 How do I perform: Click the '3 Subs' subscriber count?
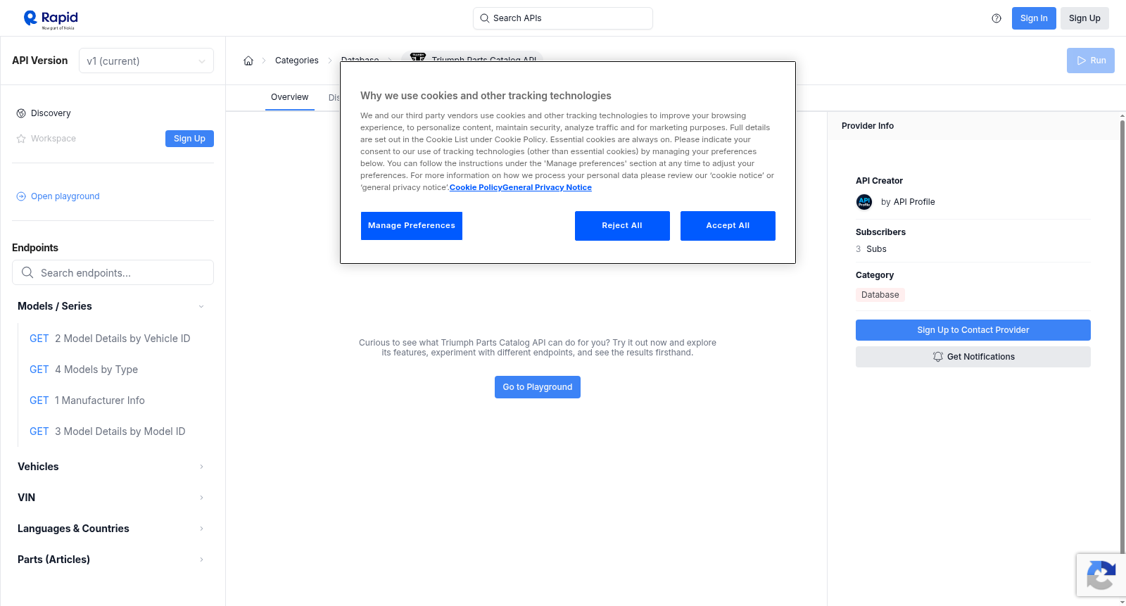(871, 249)
